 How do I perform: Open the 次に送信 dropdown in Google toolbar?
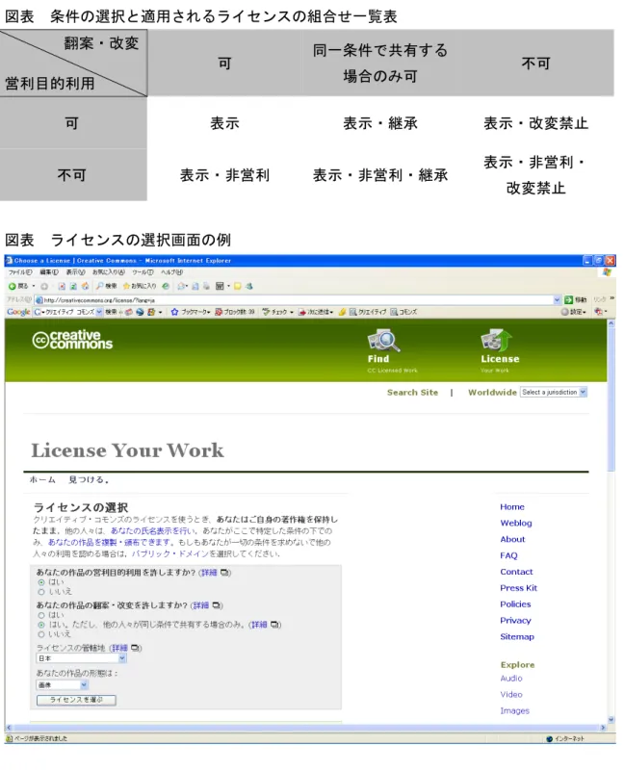(317, 312)
